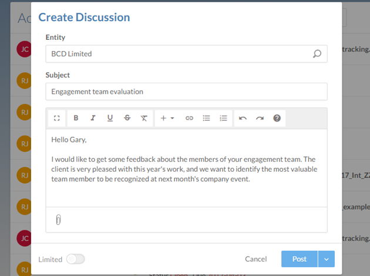Post the discussion
The height and width of the screenshot is (276, 370).
coord(299,259)
